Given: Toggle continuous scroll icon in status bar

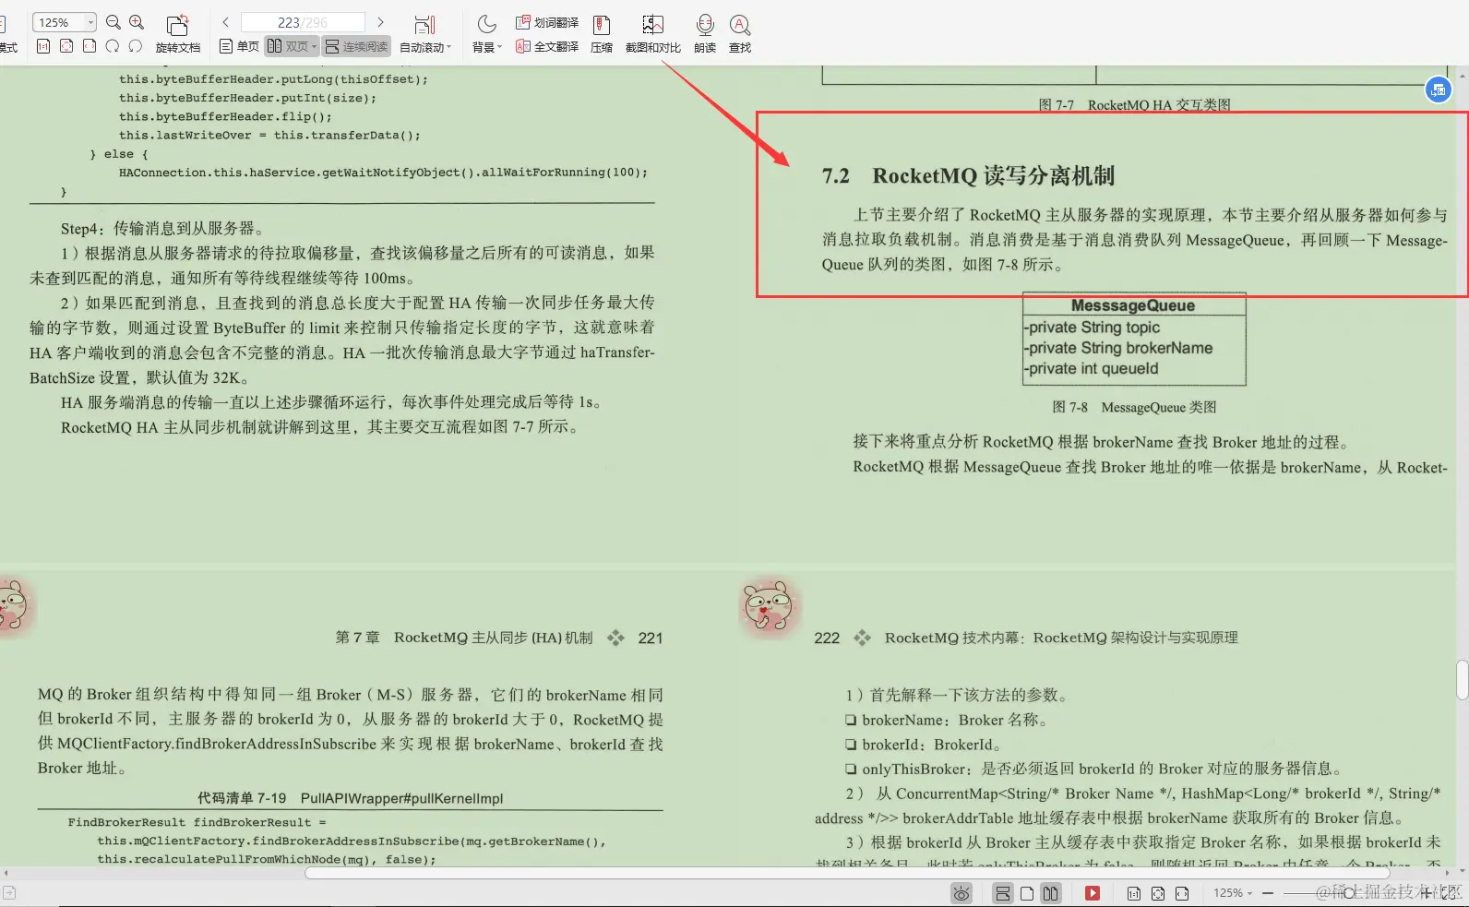Looking at the screenshot, I should tap(1002, 893).
